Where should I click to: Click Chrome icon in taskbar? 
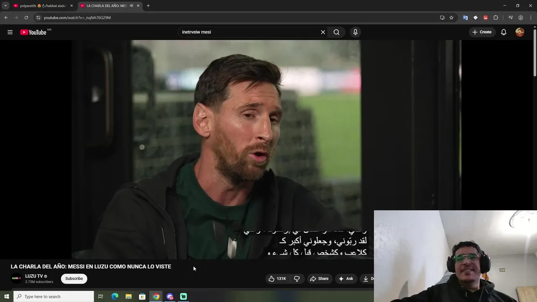click(156, 297)
